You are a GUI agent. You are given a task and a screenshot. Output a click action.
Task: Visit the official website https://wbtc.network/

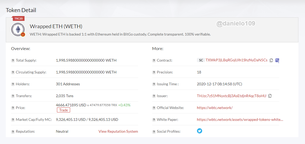215,108
